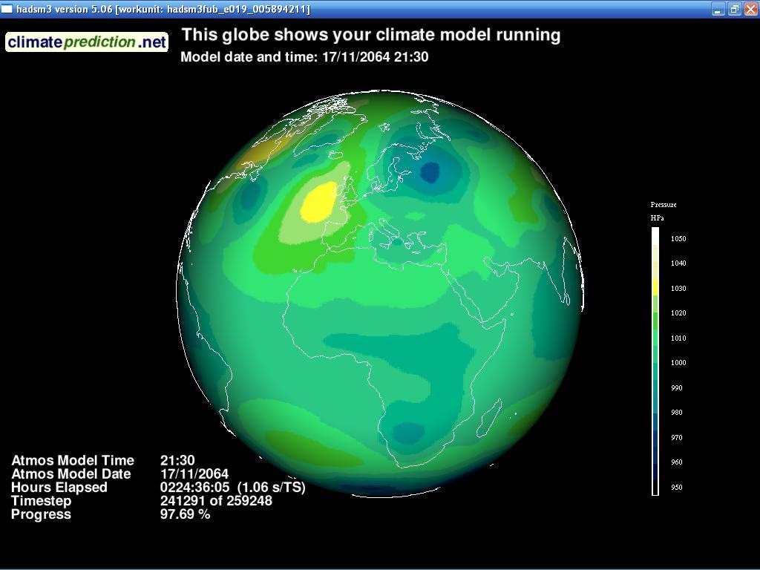Click the 1010 legend value
760x570 pixels.
click(x=678, y=338)
